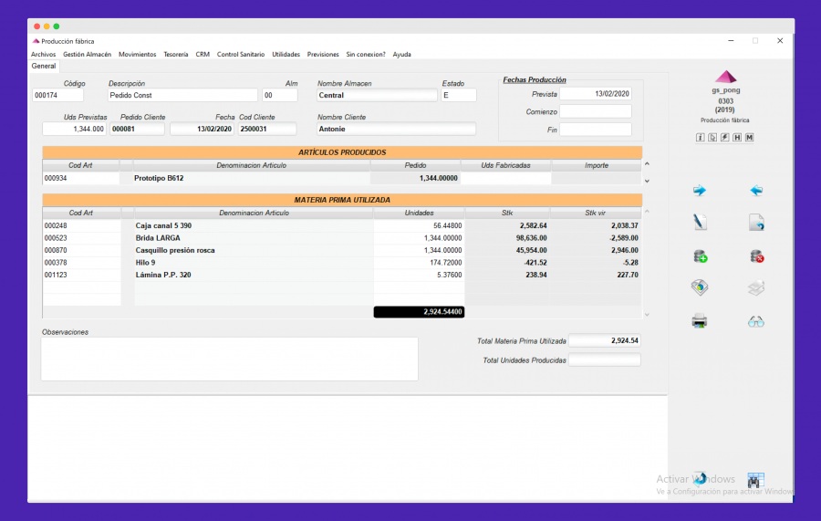This screenshot has width=821, height=521.
Task: Click the Nombre Almacen field 'Central'
Action: (377, 95)
